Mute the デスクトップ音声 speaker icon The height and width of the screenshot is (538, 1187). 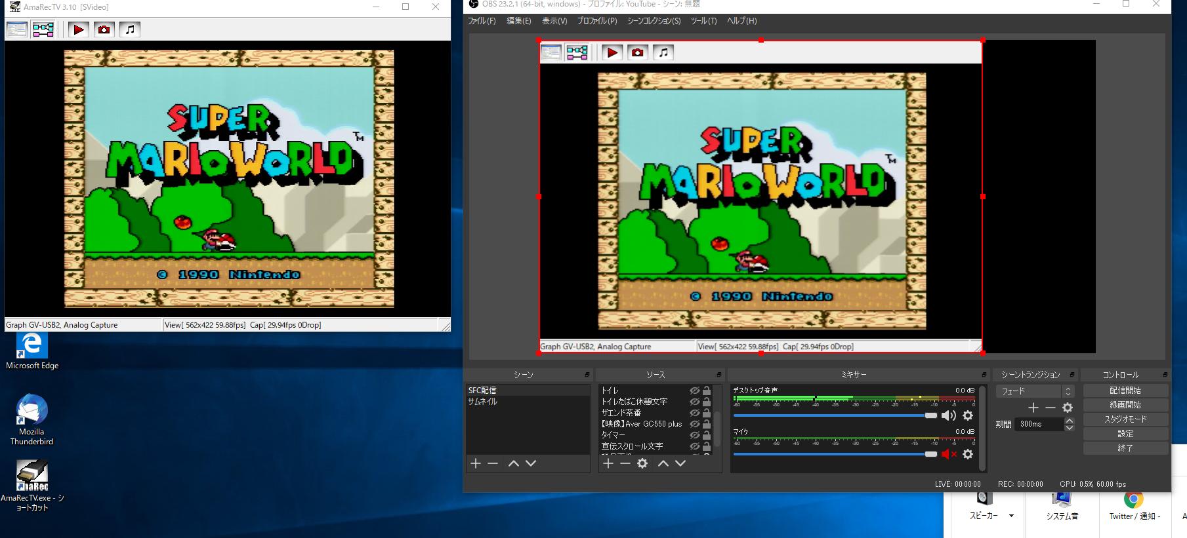pos(949,415)
